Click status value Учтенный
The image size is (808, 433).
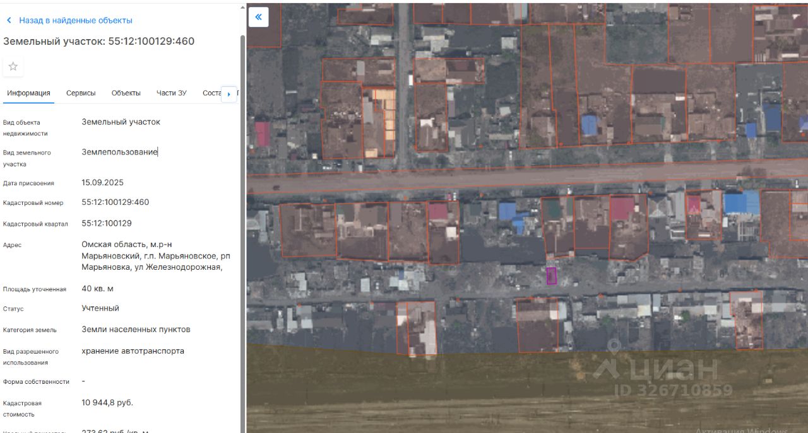[100, 308]
